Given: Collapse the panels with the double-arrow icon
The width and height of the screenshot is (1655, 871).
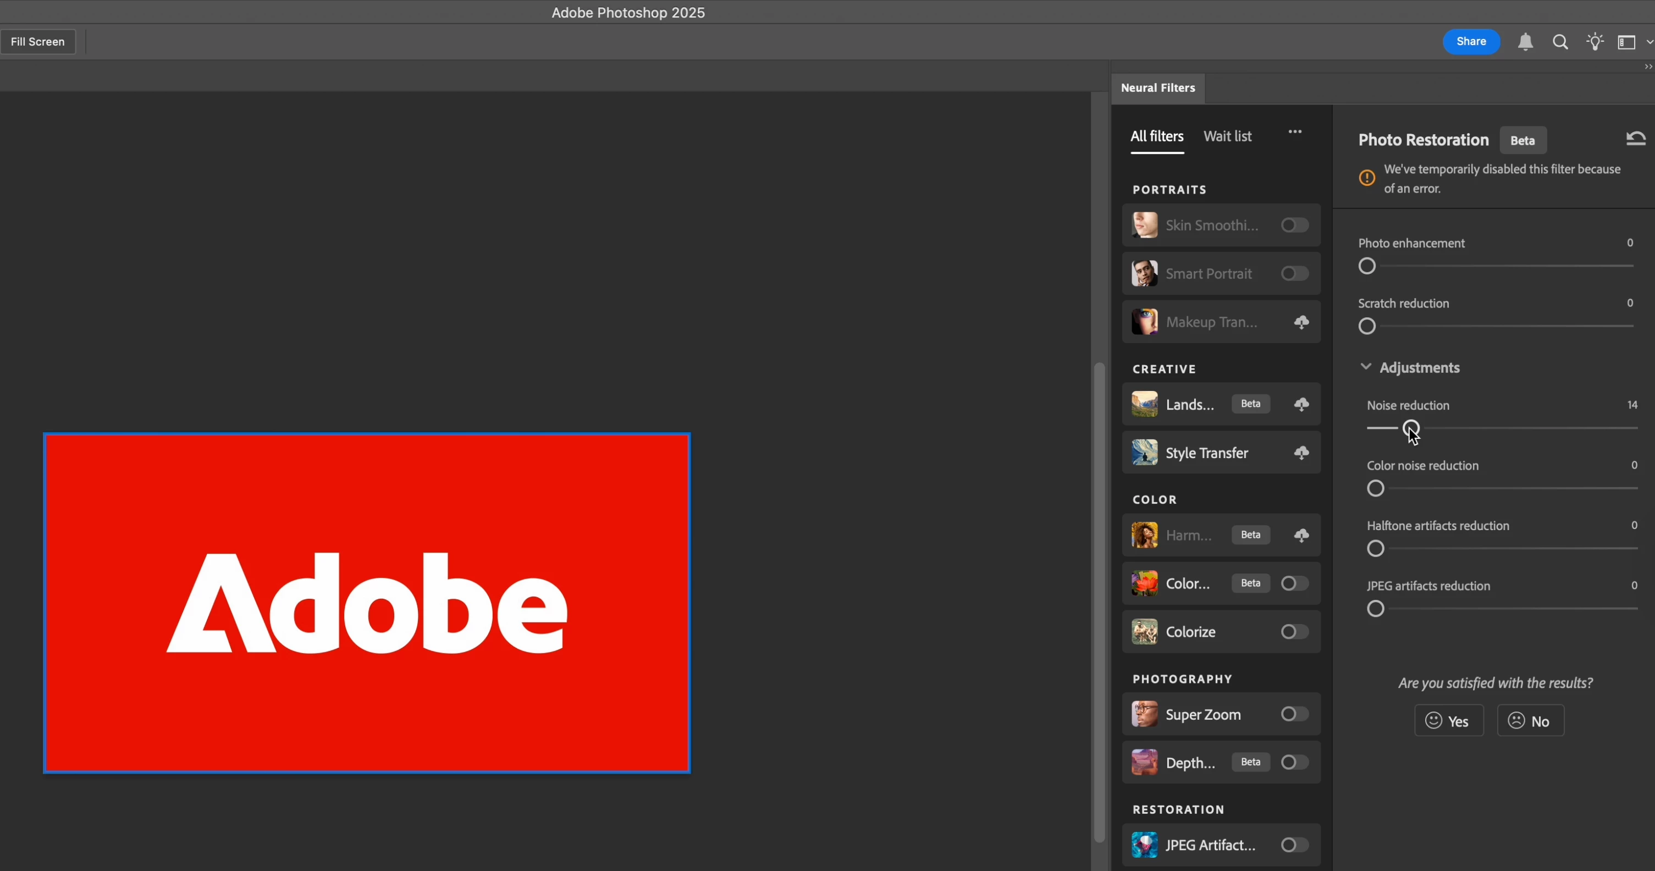Looking at the screenshot, I should click(x=1647, y=67).
